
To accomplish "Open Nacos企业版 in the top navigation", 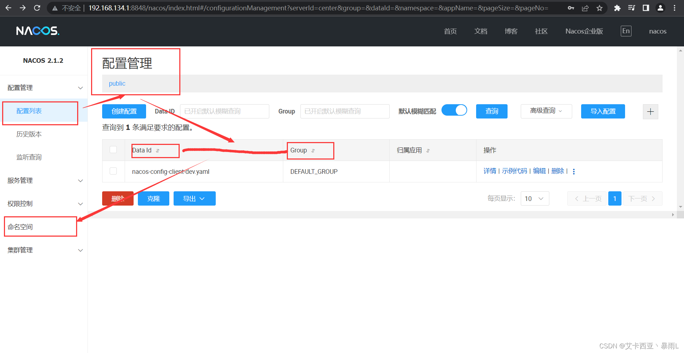I will tap(584, 31).
